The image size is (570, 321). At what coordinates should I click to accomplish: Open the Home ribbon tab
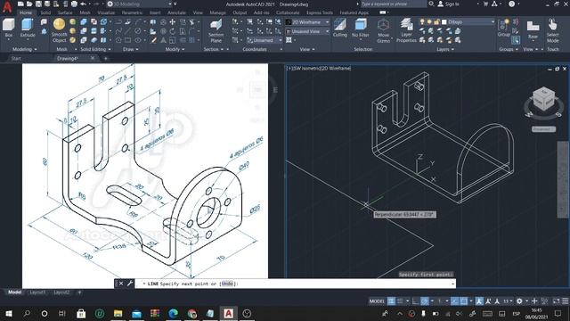coord(26,12)
